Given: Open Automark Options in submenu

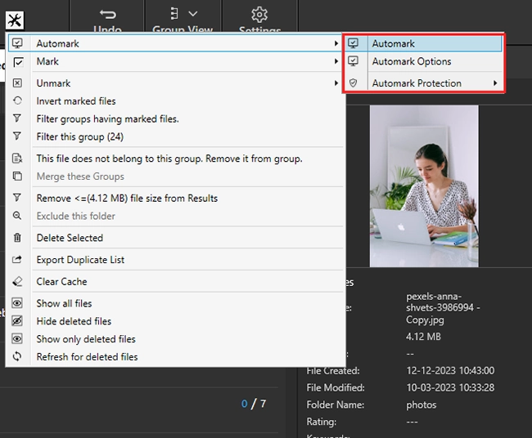Looking at the screenshot, I should tap(424, 61).
